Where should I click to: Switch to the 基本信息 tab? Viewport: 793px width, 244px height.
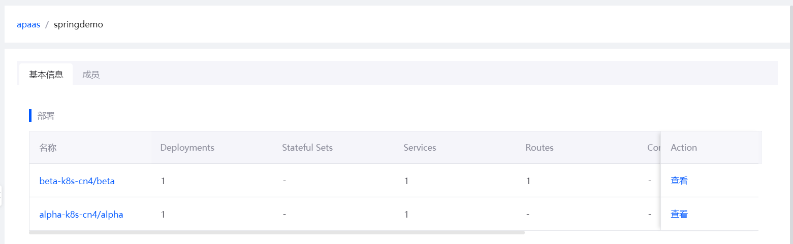(46, 75)
